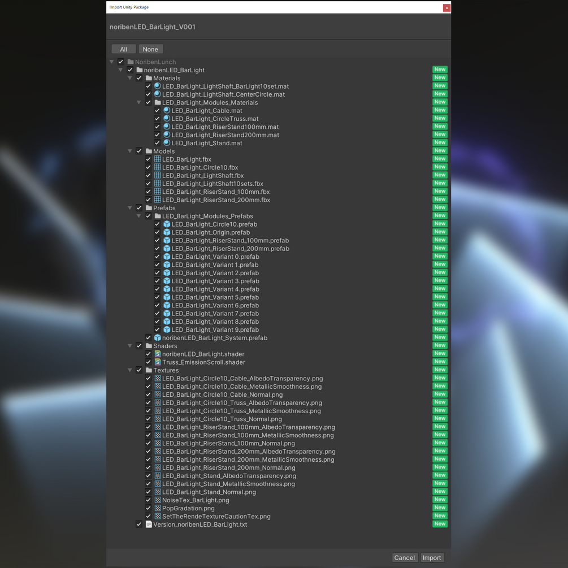Uncheck the LED_BarLight_Variant 0.prefab checkbox
Viewport: 568px width, 568px height.
click(x=157, y=257)
